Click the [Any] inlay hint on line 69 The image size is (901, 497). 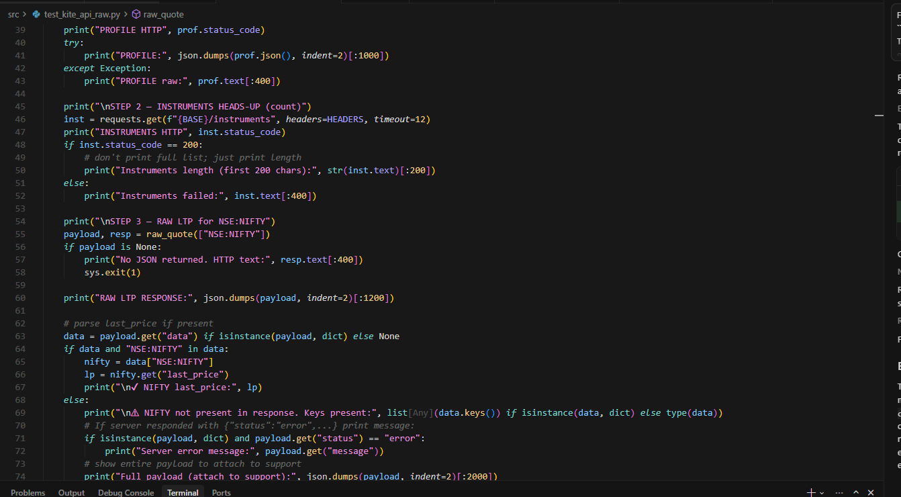[x=421, y=412]
